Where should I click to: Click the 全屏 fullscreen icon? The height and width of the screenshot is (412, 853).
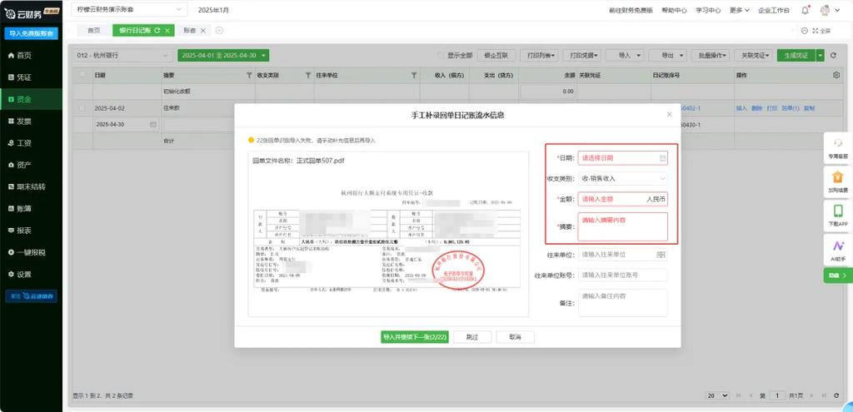pyautogui.click(x=821, y=31)
